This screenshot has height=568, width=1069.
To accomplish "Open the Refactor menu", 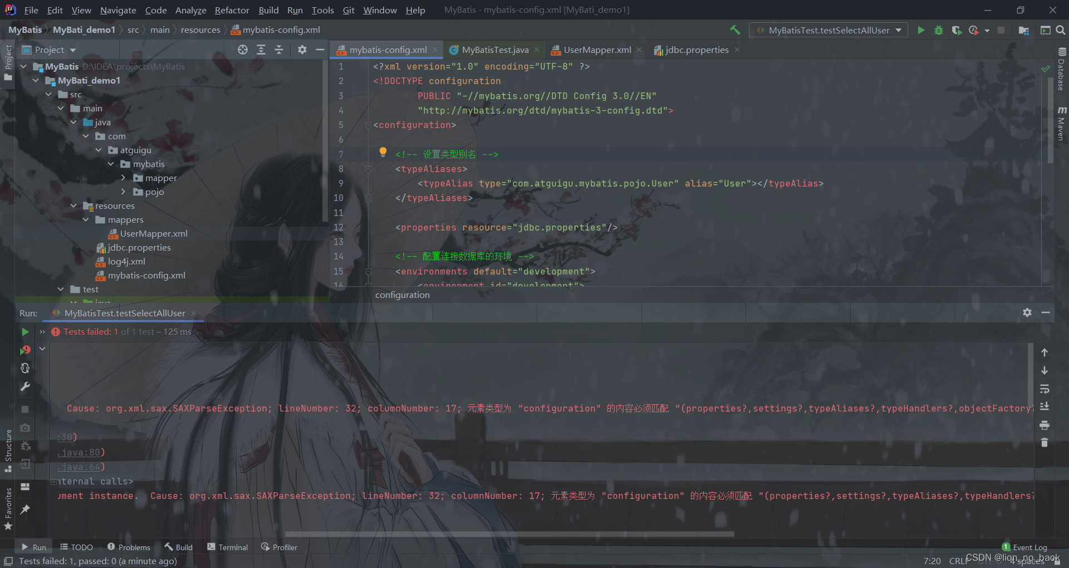I will tap(232, 10).
